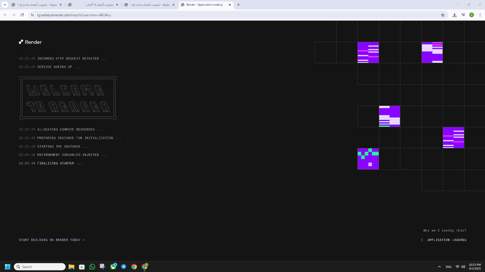Follow Start Building on Render Today link
Image resolution: width=485 pixels, height=272 pixels.
52,240
